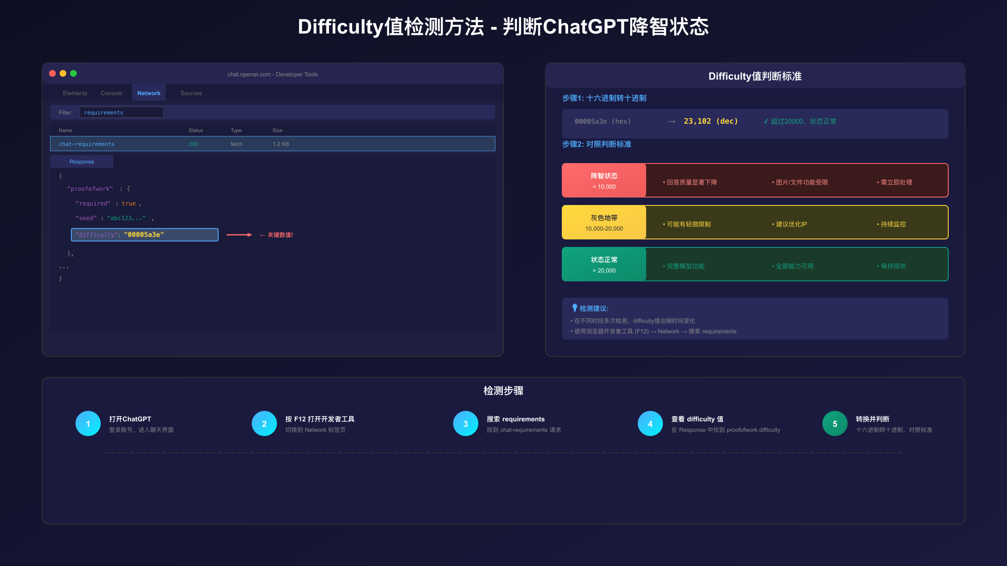Toggle the 灰色地带 yellow status box
The image size is (1007, 566).
(604, 222)
